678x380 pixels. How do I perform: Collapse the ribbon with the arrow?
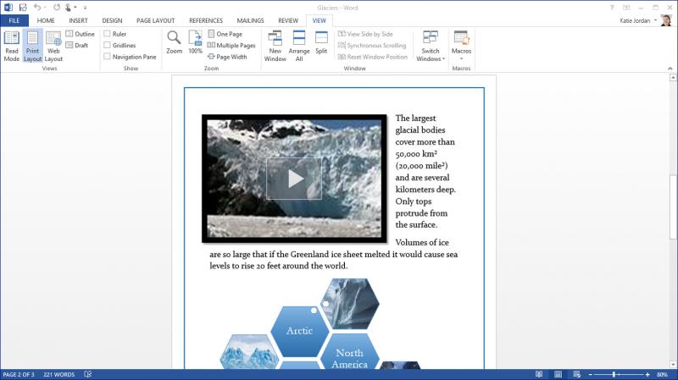[x=670, y=69]
